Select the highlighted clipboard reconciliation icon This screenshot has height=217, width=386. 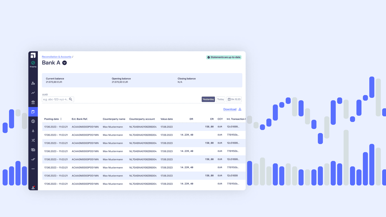33,111
